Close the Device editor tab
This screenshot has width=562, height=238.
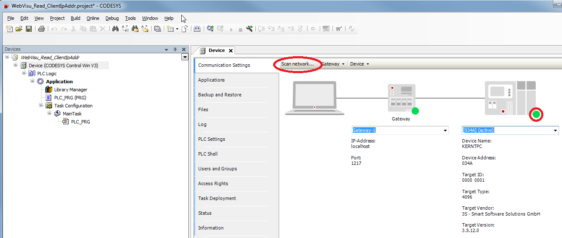click(231, 51)
